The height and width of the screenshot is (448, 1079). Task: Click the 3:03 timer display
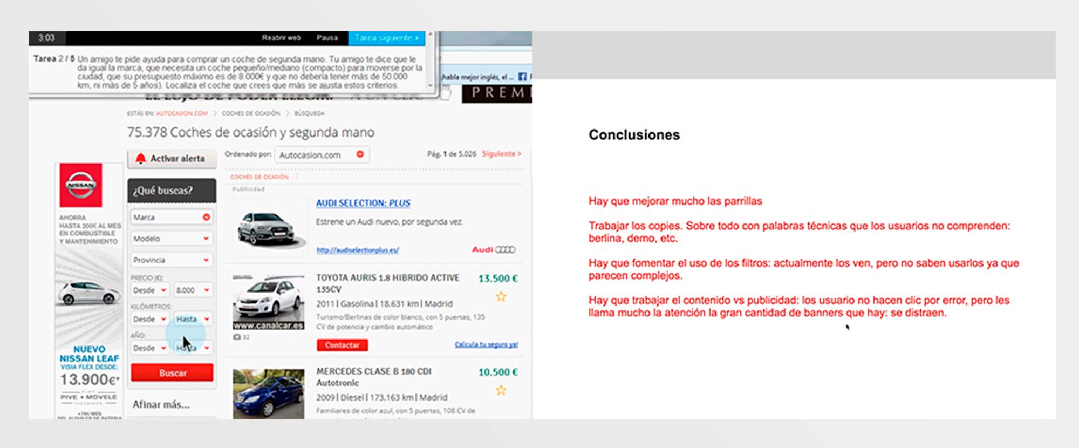(x=46, y=38)
